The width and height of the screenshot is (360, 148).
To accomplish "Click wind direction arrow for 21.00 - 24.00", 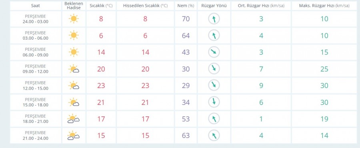I will coord(214,135).
